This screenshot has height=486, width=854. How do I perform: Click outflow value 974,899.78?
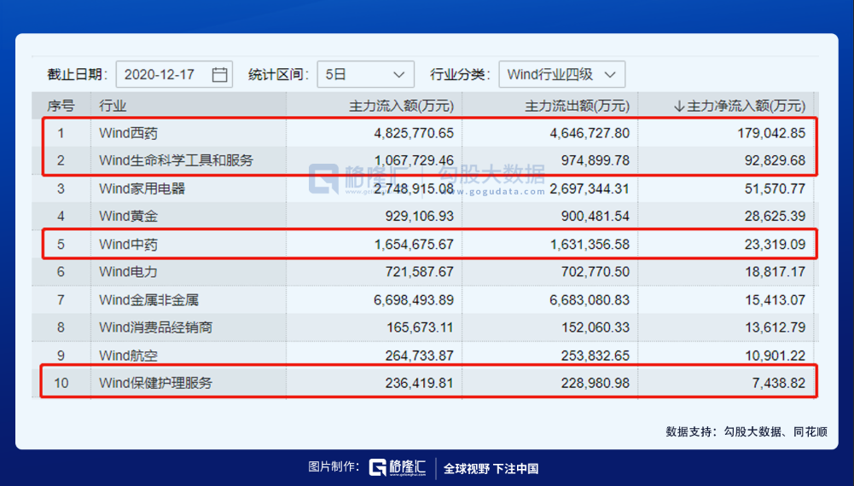pyautogui.click(x=595, y=160)
